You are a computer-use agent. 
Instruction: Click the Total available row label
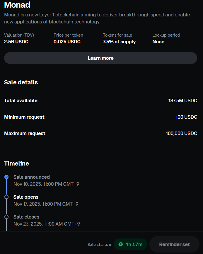click(x=21, y=100)
